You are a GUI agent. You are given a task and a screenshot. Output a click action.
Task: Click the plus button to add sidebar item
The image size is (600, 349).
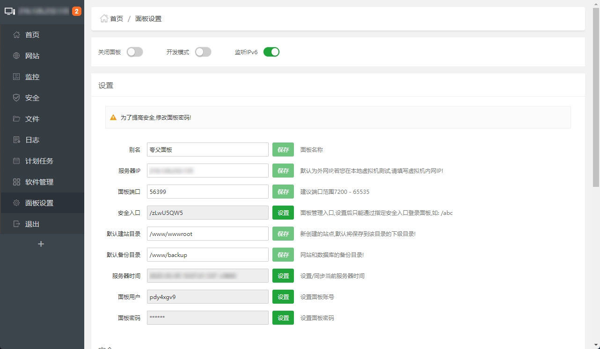41,244
